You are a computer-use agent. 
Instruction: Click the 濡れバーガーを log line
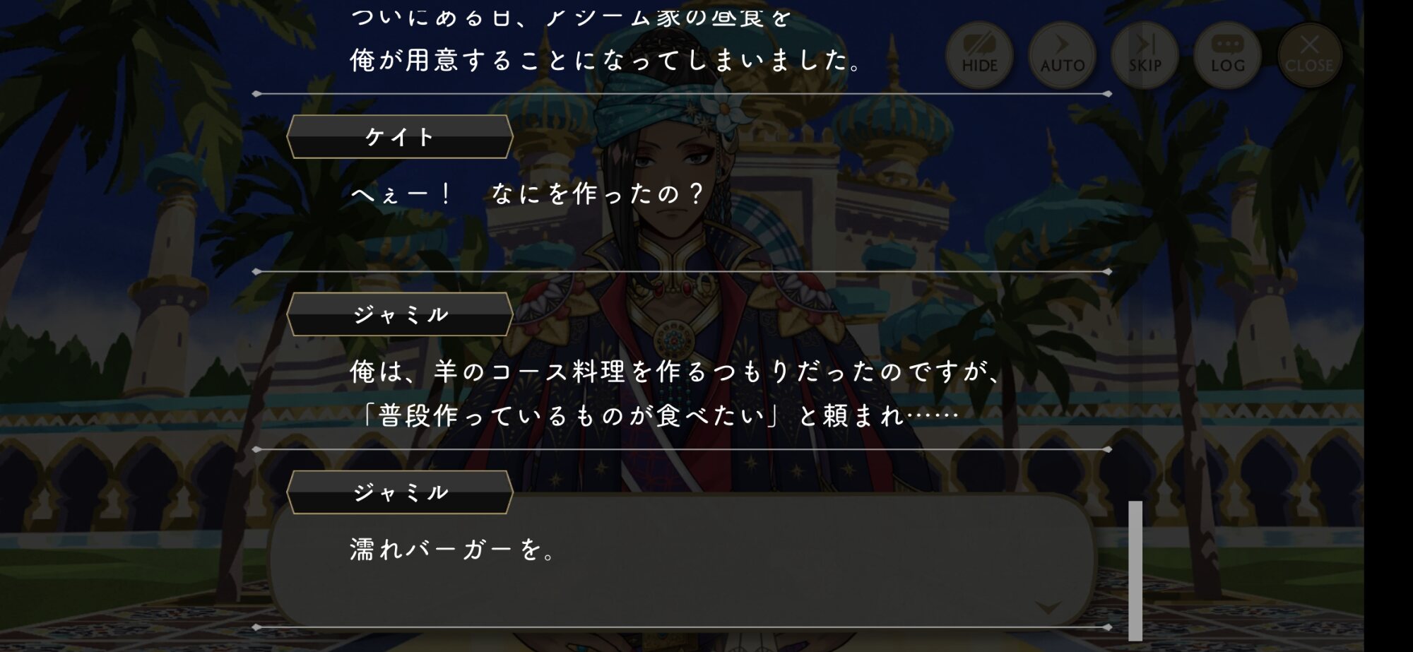point(454,550)
